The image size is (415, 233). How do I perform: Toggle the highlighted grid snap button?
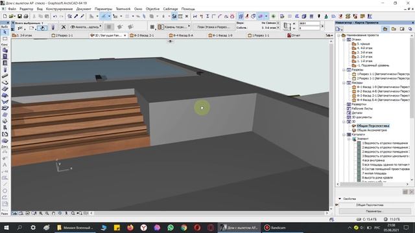[174, 16]
